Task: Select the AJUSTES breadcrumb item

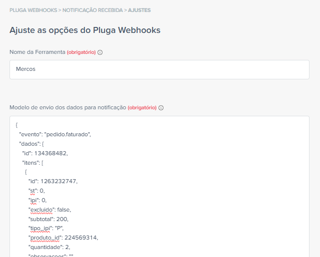Action: pos(139,10)
